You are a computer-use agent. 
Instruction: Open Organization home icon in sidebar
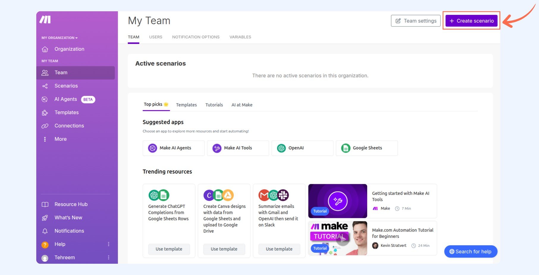tap(45, 49)
